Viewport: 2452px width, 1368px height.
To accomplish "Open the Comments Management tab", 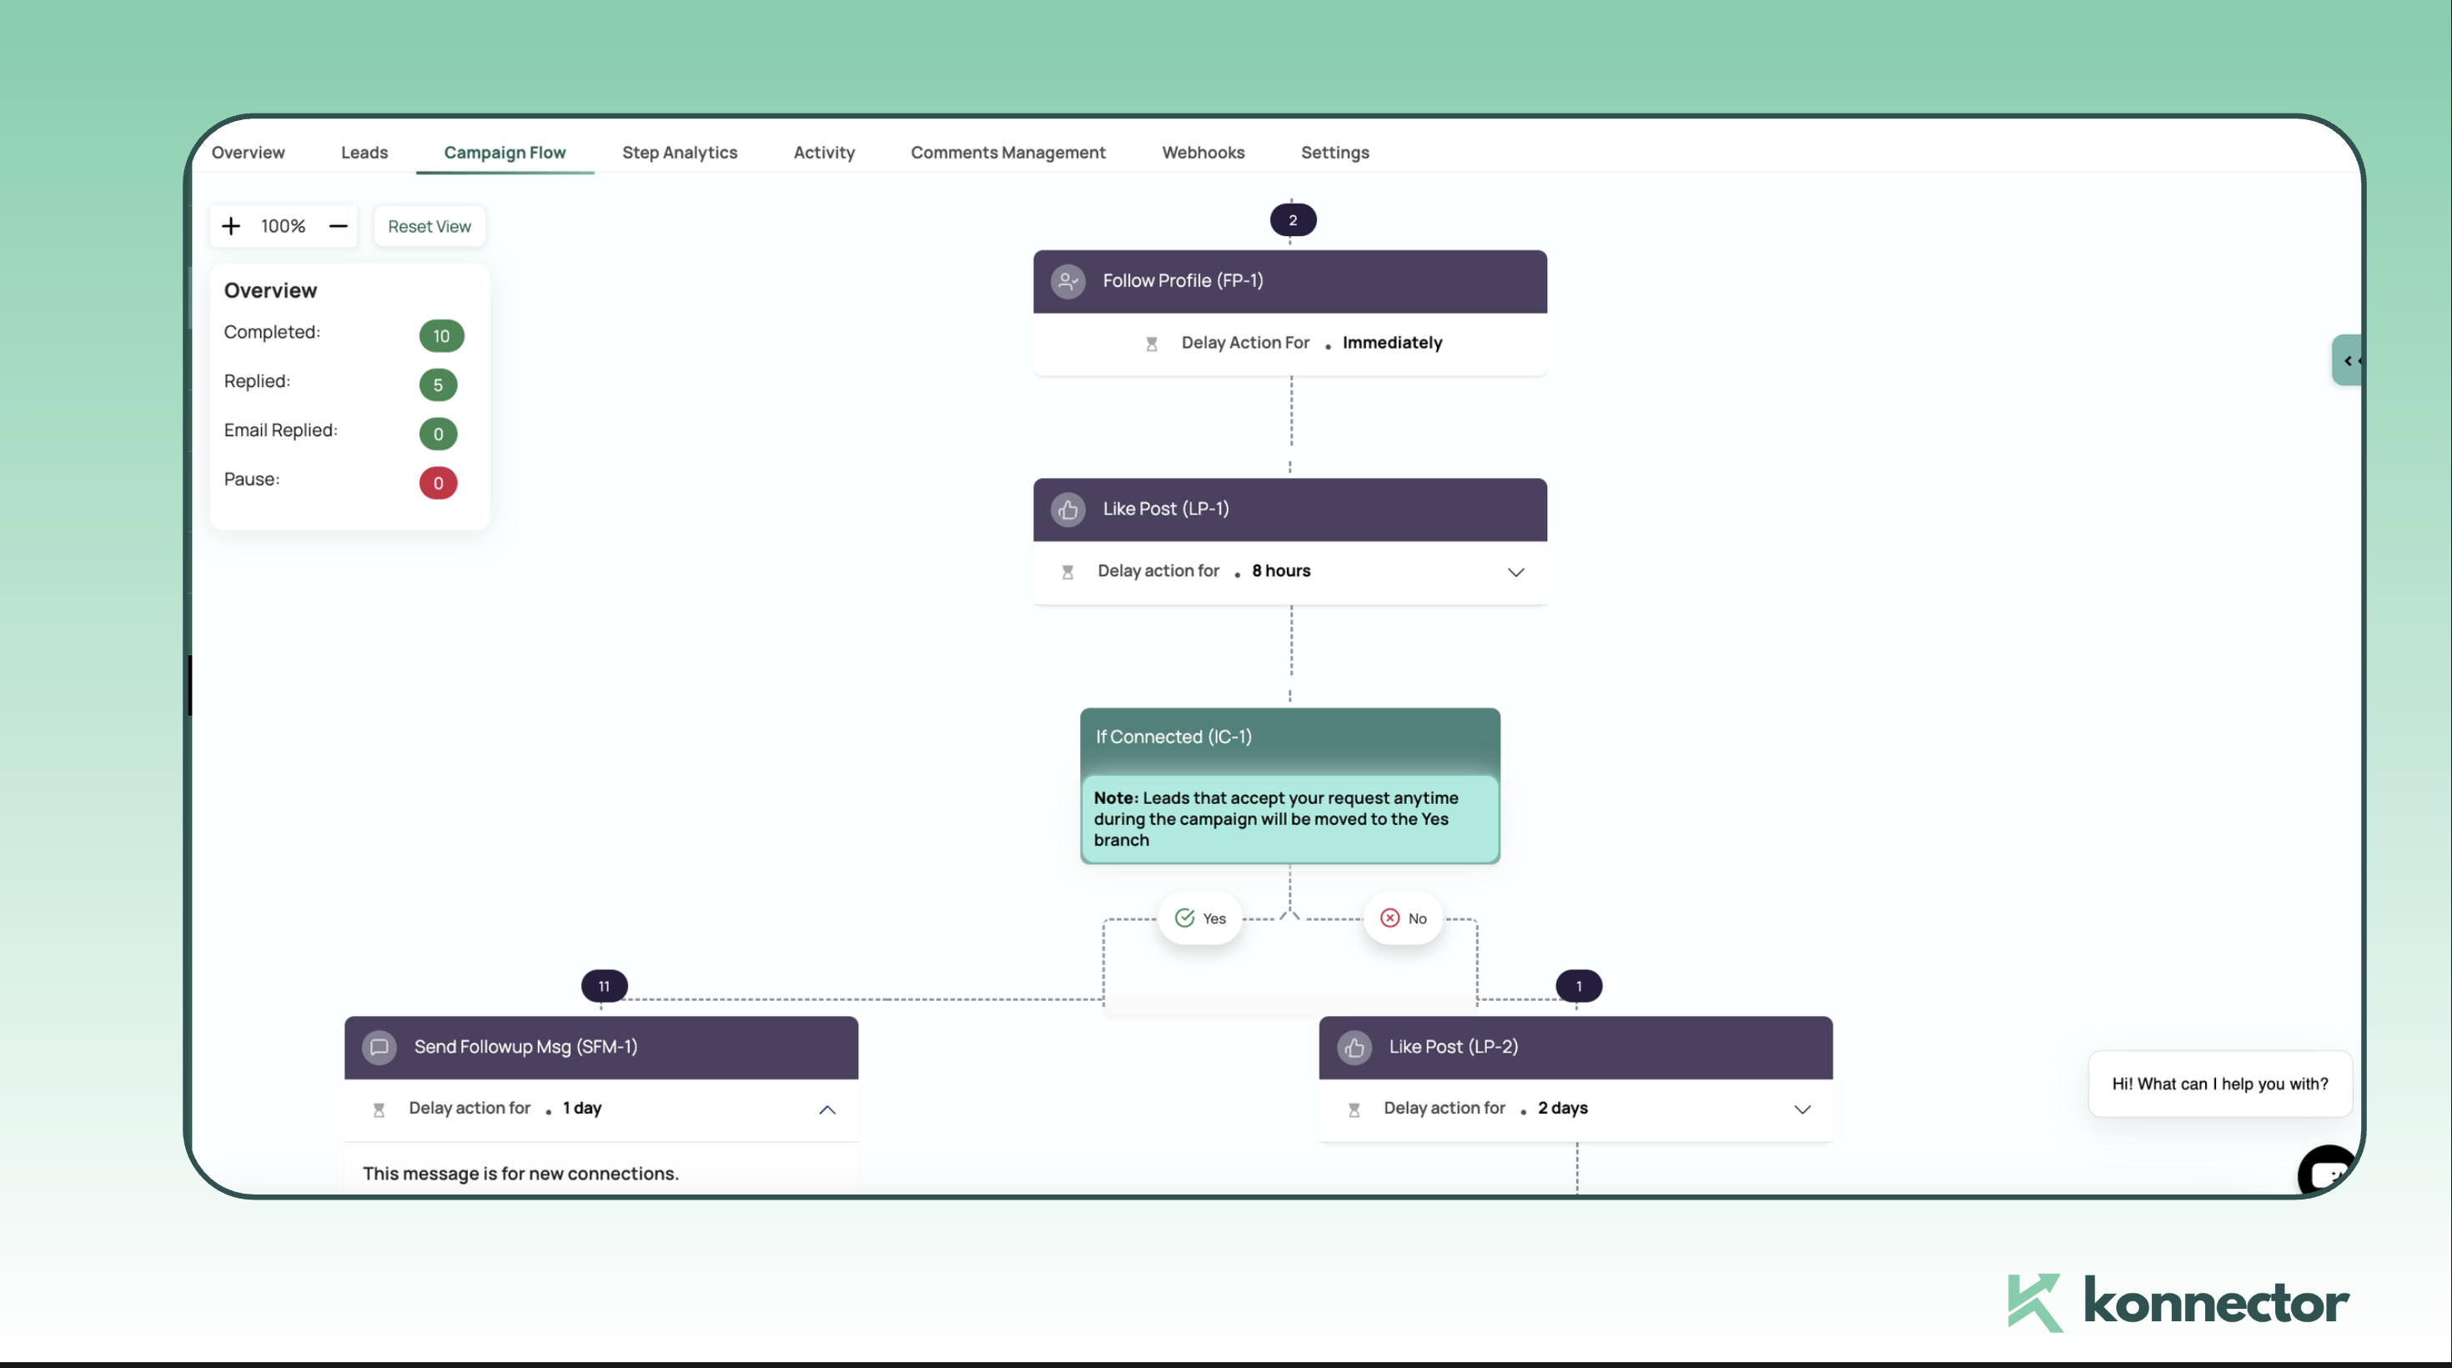I will [1007, 153].
